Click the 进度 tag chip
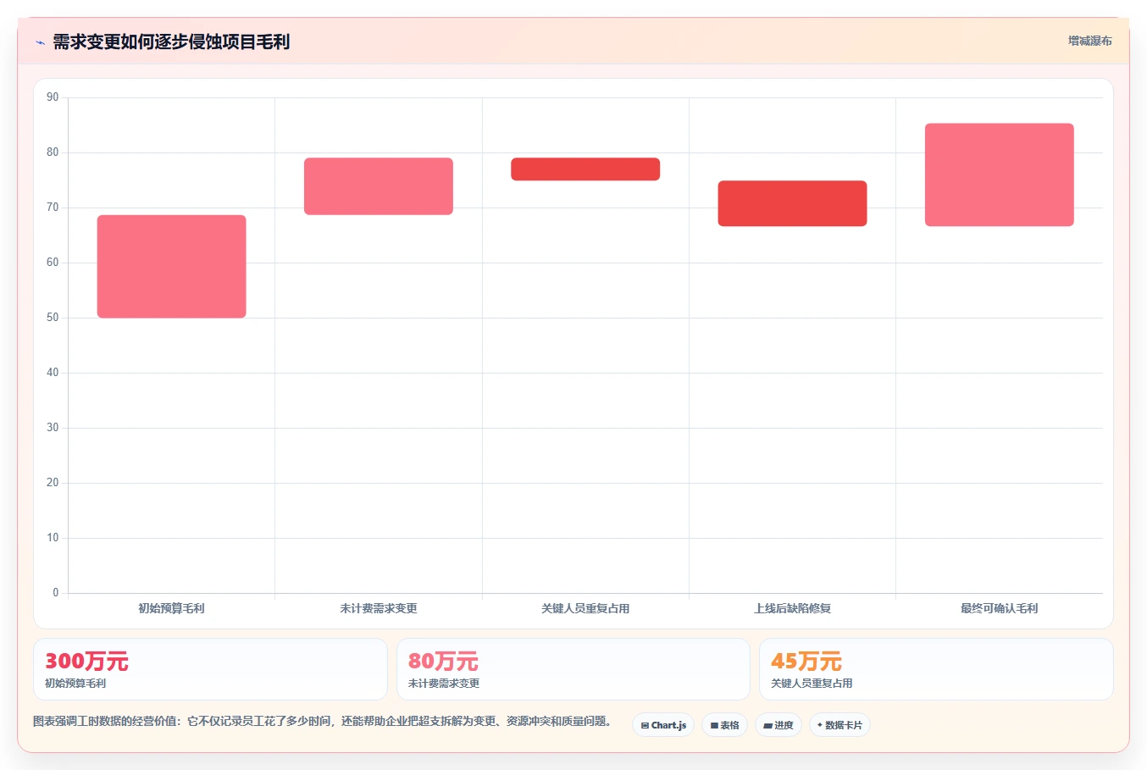The width and height of the screenshot is (1147, 770). point(779,725)
